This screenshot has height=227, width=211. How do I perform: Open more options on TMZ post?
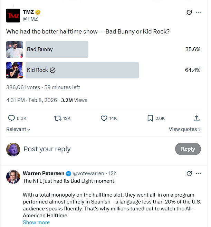point(199,12)
